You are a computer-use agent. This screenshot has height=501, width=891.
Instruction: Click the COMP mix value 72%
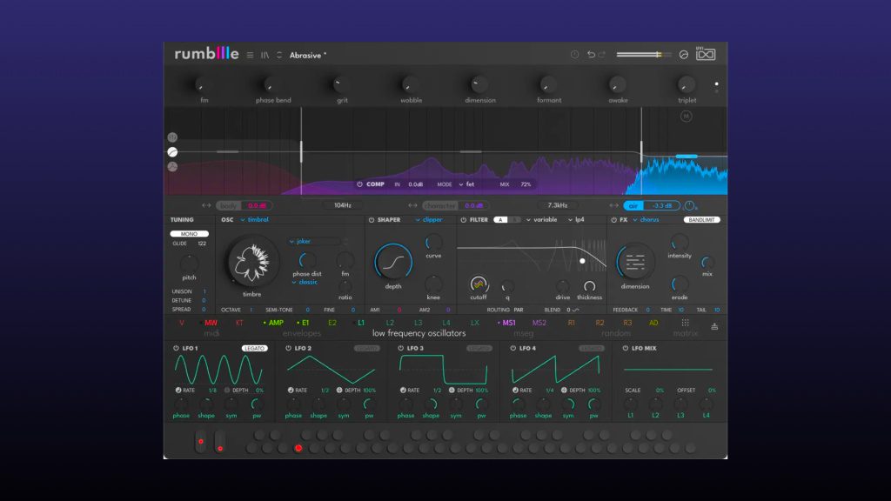click(x=526, y=184)
